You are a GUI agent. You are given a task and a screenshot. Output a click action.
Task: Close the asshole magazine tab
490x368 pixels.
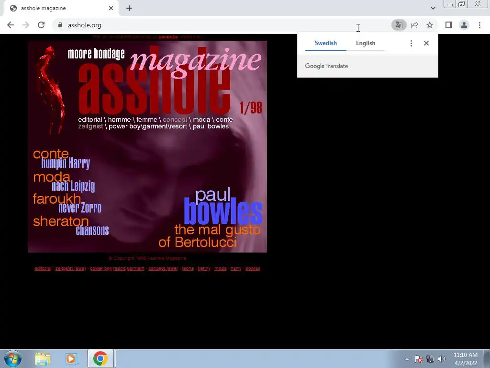(x=111, y=8)
